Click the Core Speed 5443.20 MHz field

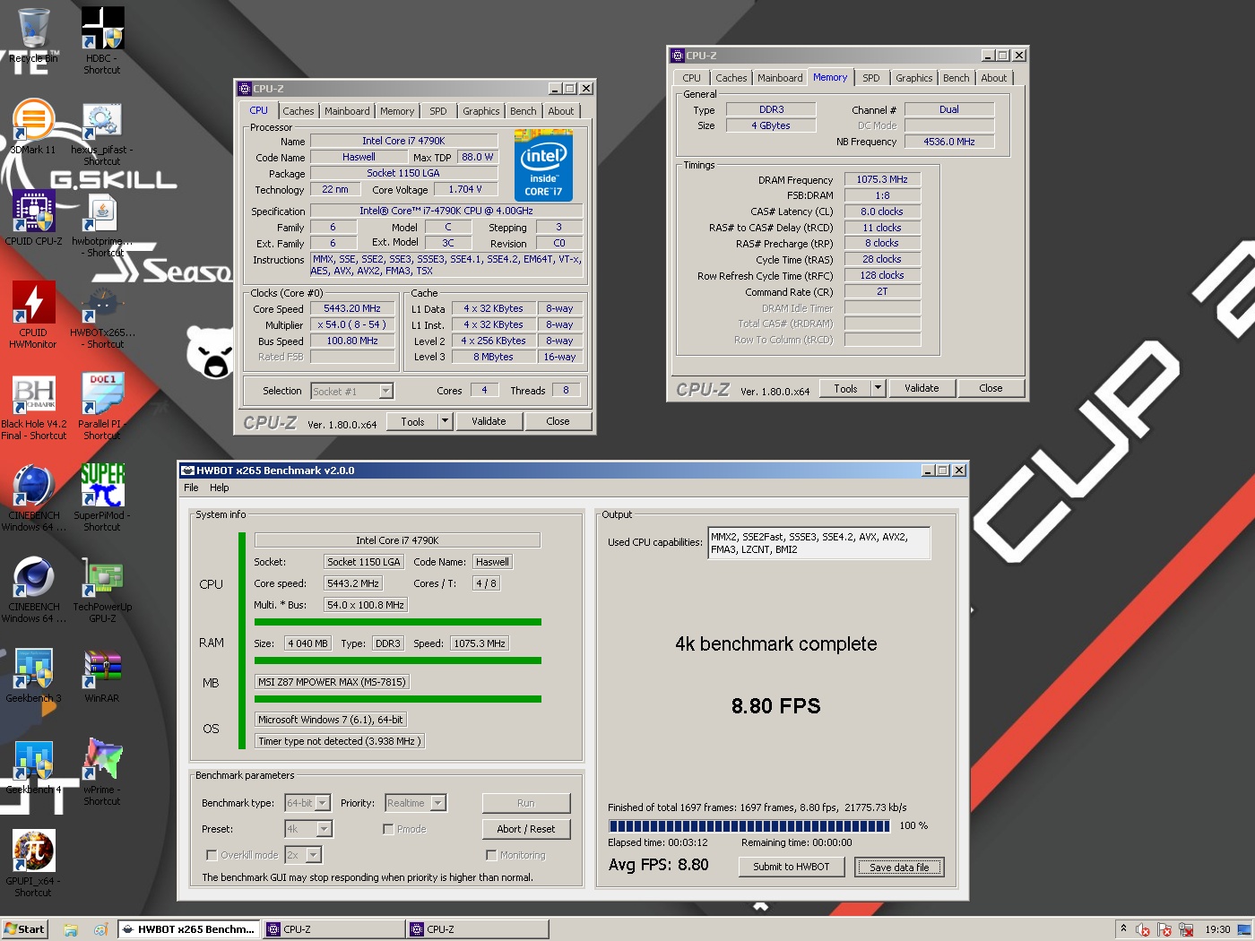tap(352, 308)
